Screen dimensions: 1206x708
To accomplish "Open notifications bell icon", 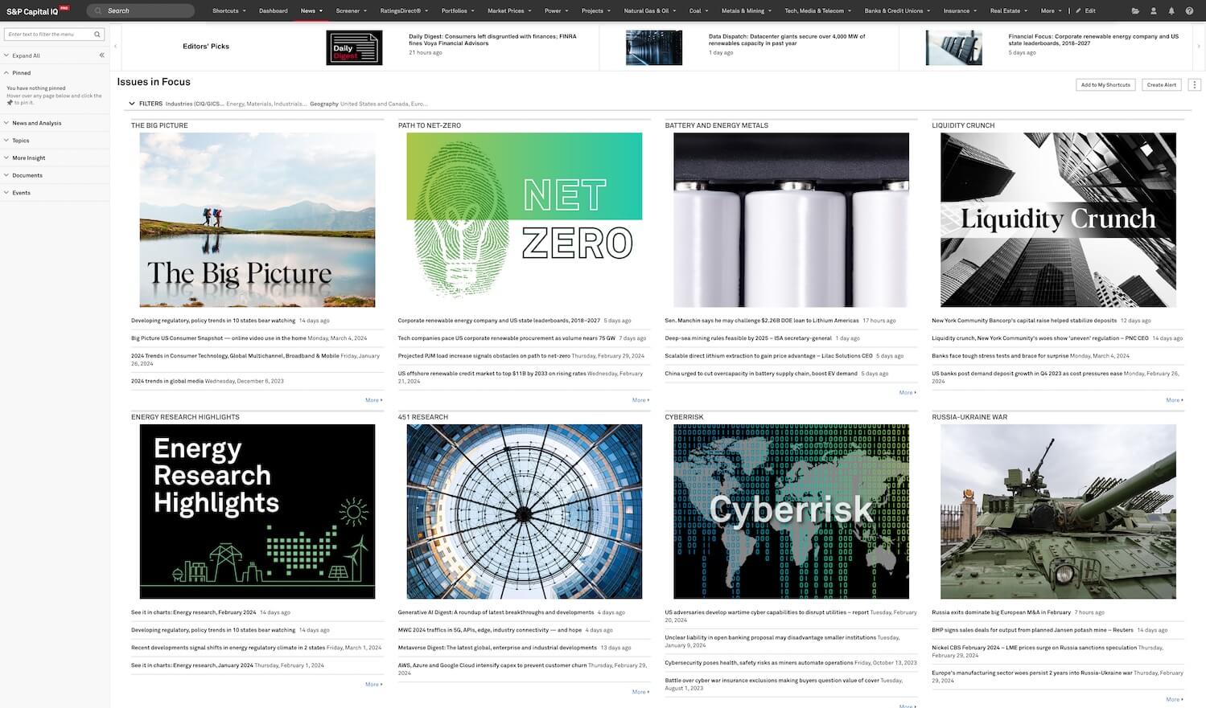I will (x=1171, y=11).
